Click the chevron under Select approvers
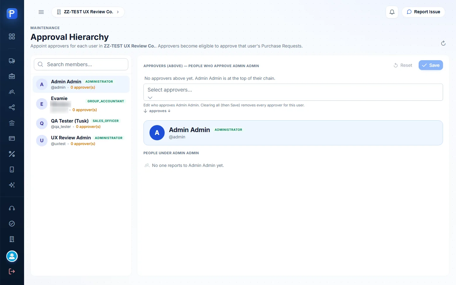The height and width of the screenshot is (285, 456). [150, 98]
